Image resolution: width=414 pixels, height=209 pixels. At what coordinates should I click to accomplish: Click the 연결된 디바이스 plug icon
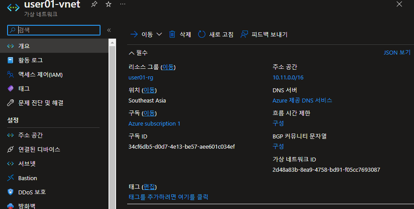pos(10,150)
